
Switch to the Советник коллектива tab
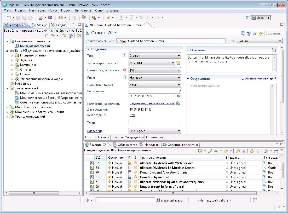181,145
